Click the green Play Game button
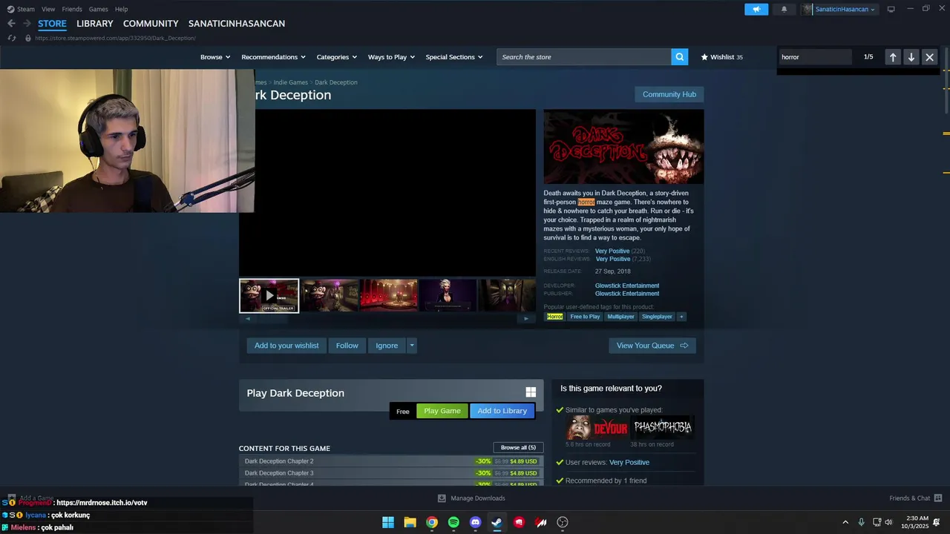The height and width of the screenshot is (534, 950). pyautogui.click(x=442, y=411)
